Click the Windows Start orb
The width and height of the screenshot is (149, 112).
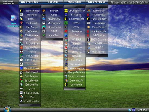7,109
